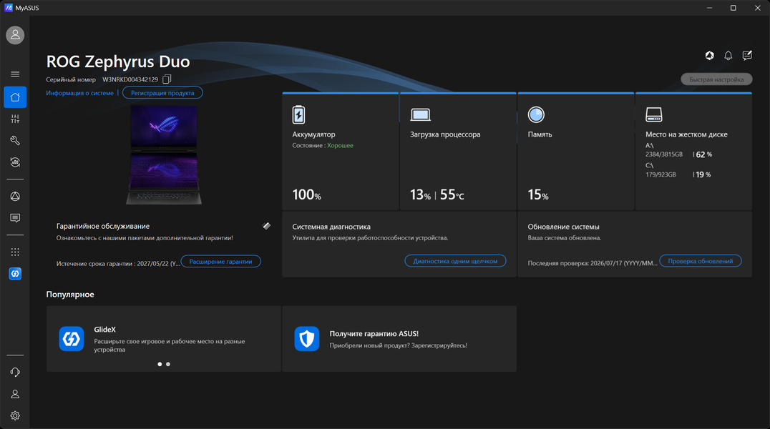
Task: Click the Популярное section heading
Action: click(x=70, y=295)
